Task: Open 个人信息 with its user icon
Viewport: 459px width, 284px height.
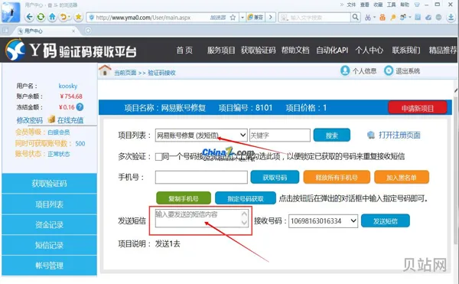Action: pos(359,71)
